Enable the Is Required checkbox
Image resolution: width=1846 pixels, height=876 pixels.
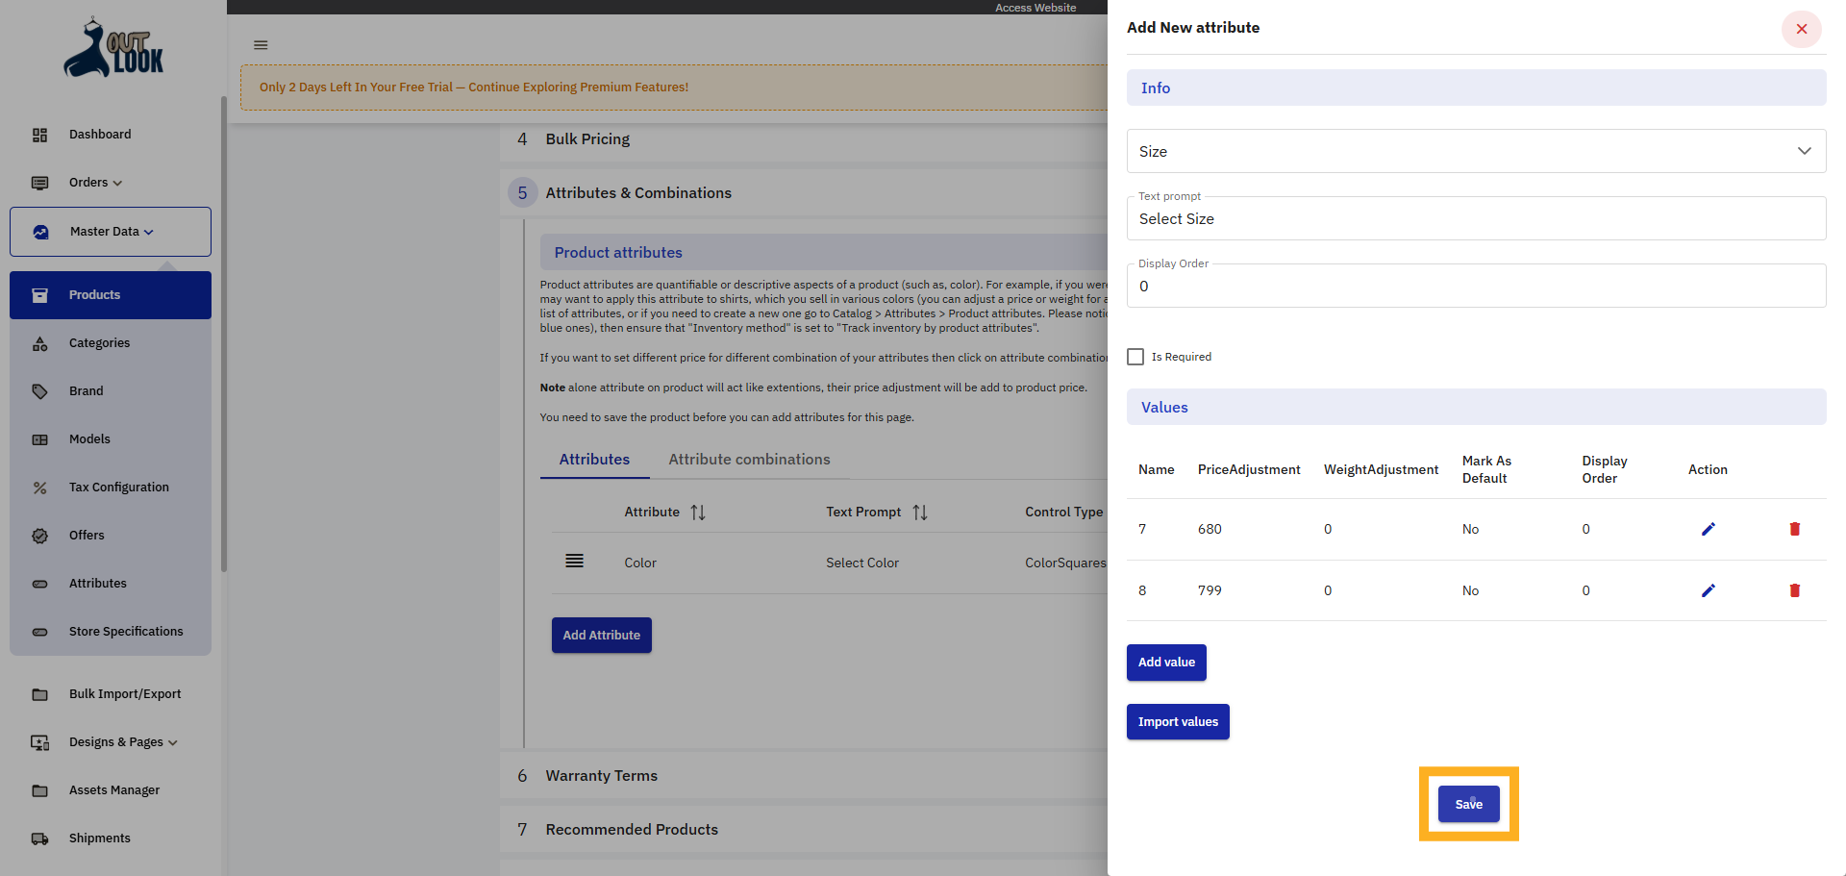pyautogui.click(x=1135, y=357)
